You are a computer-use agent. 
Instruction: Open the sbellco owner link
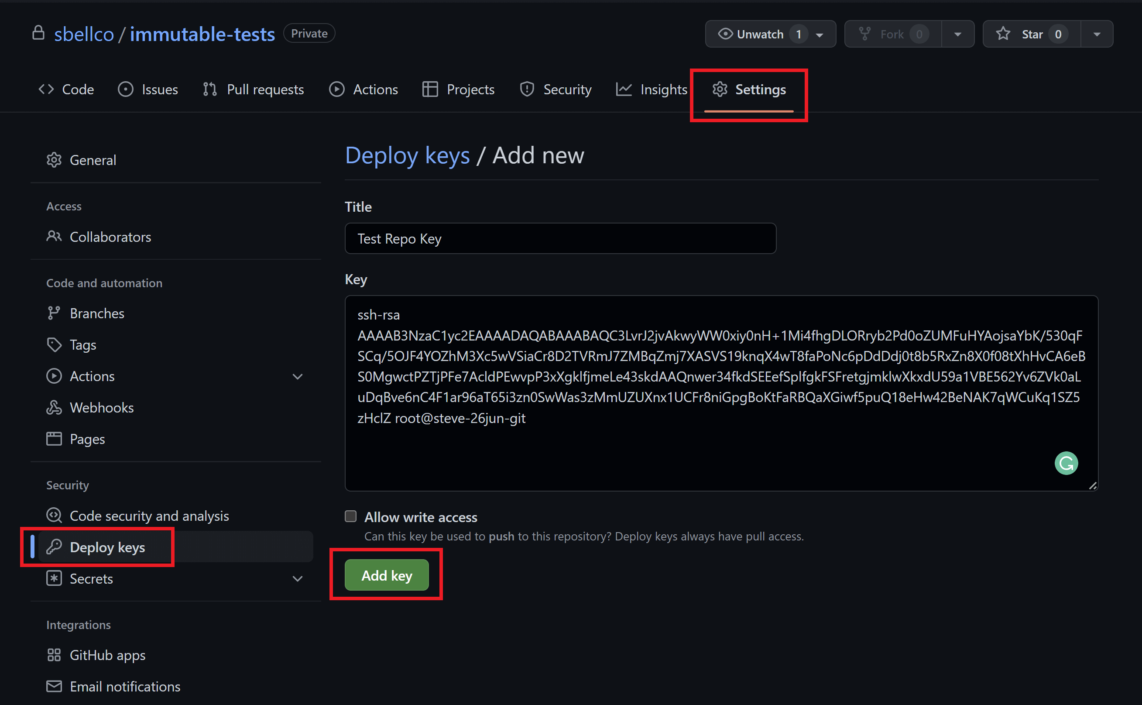click(84, 34)
